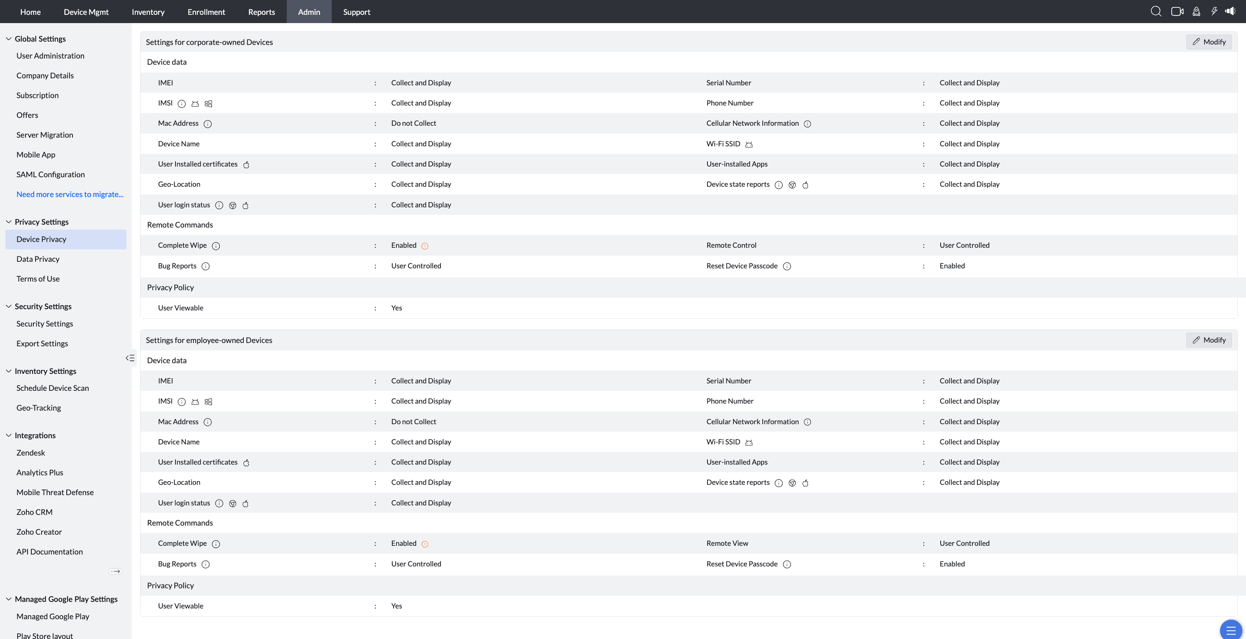Image resolution: width=1246 pixels, height=639 pixels.
Task: Open Server Migration page
Action: [x=44, y=134]
